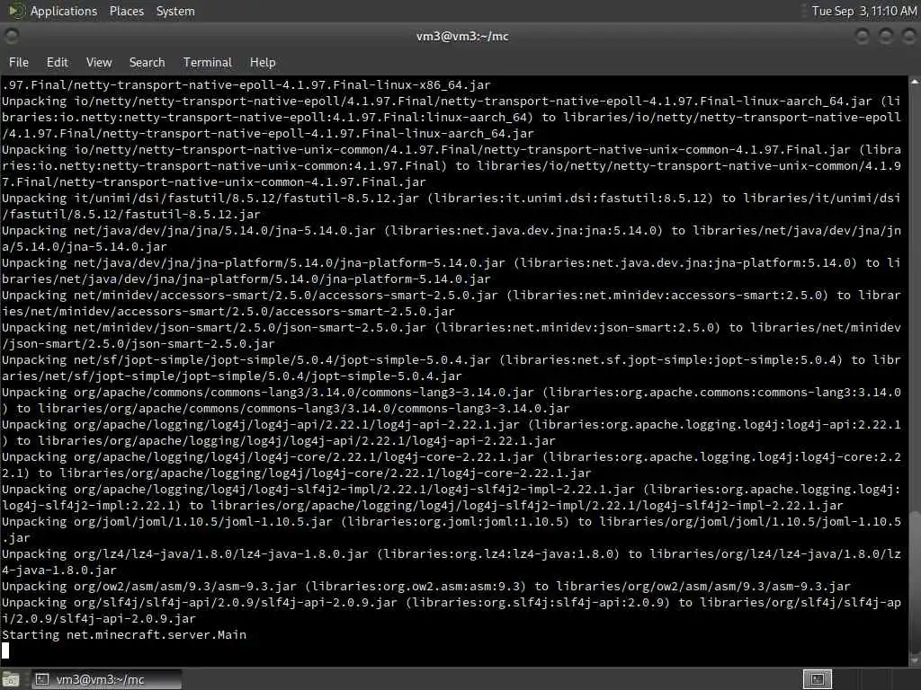Open the Edit menu
The image size is (921, 690).
(57, 62)
